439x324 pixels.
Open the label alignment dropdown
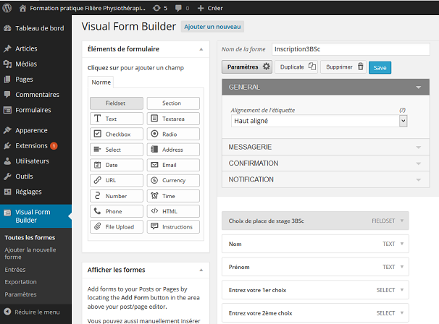319,121
